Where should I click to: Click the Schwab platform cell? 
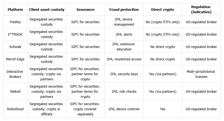click(15, 47)
